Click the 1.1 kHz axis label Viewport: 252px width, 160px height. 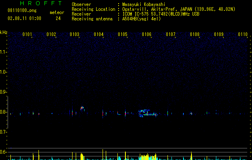pos(3,52)
